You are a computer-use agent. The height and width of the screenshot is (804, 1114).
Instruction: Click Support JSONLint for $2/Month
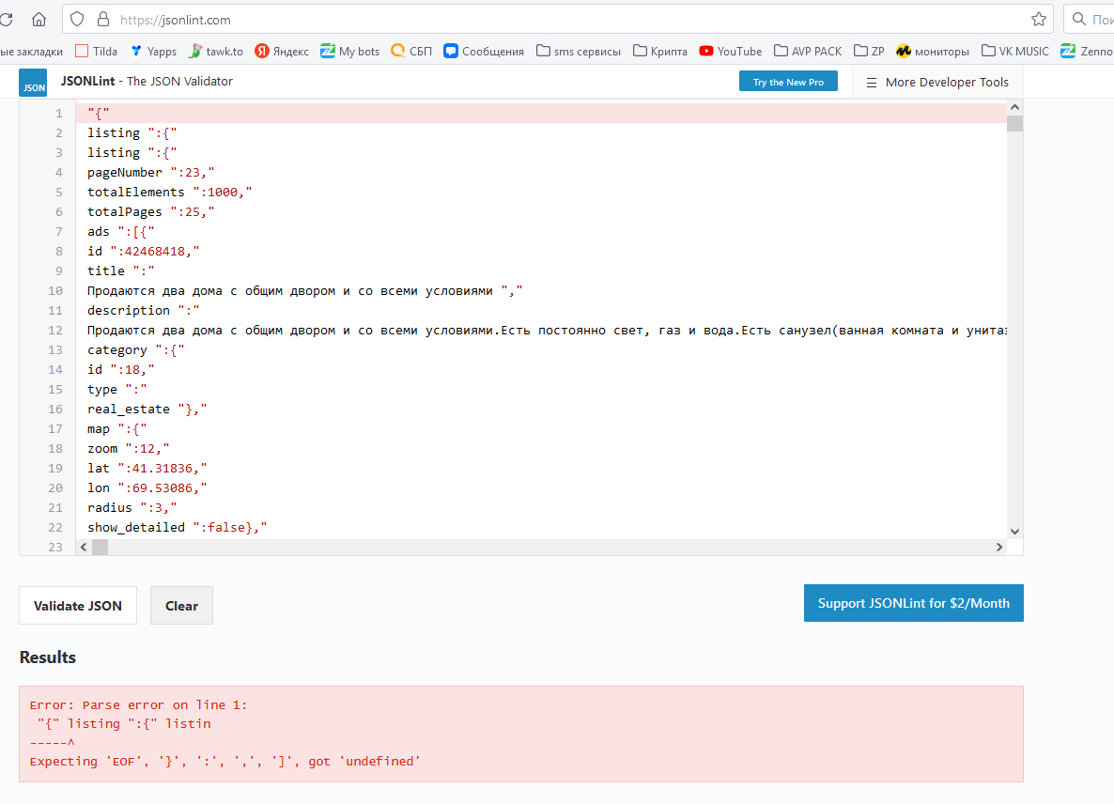(913, 603)
